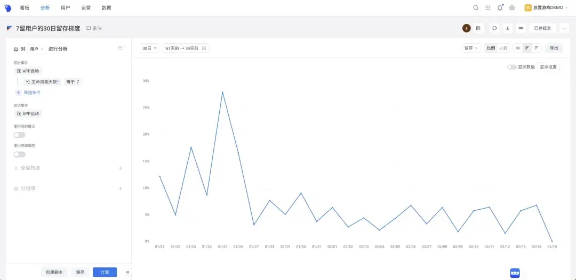The image size is (576, 280).
Task: Click the 01/21 x-axis label
Action: click(x=160, y=247)
